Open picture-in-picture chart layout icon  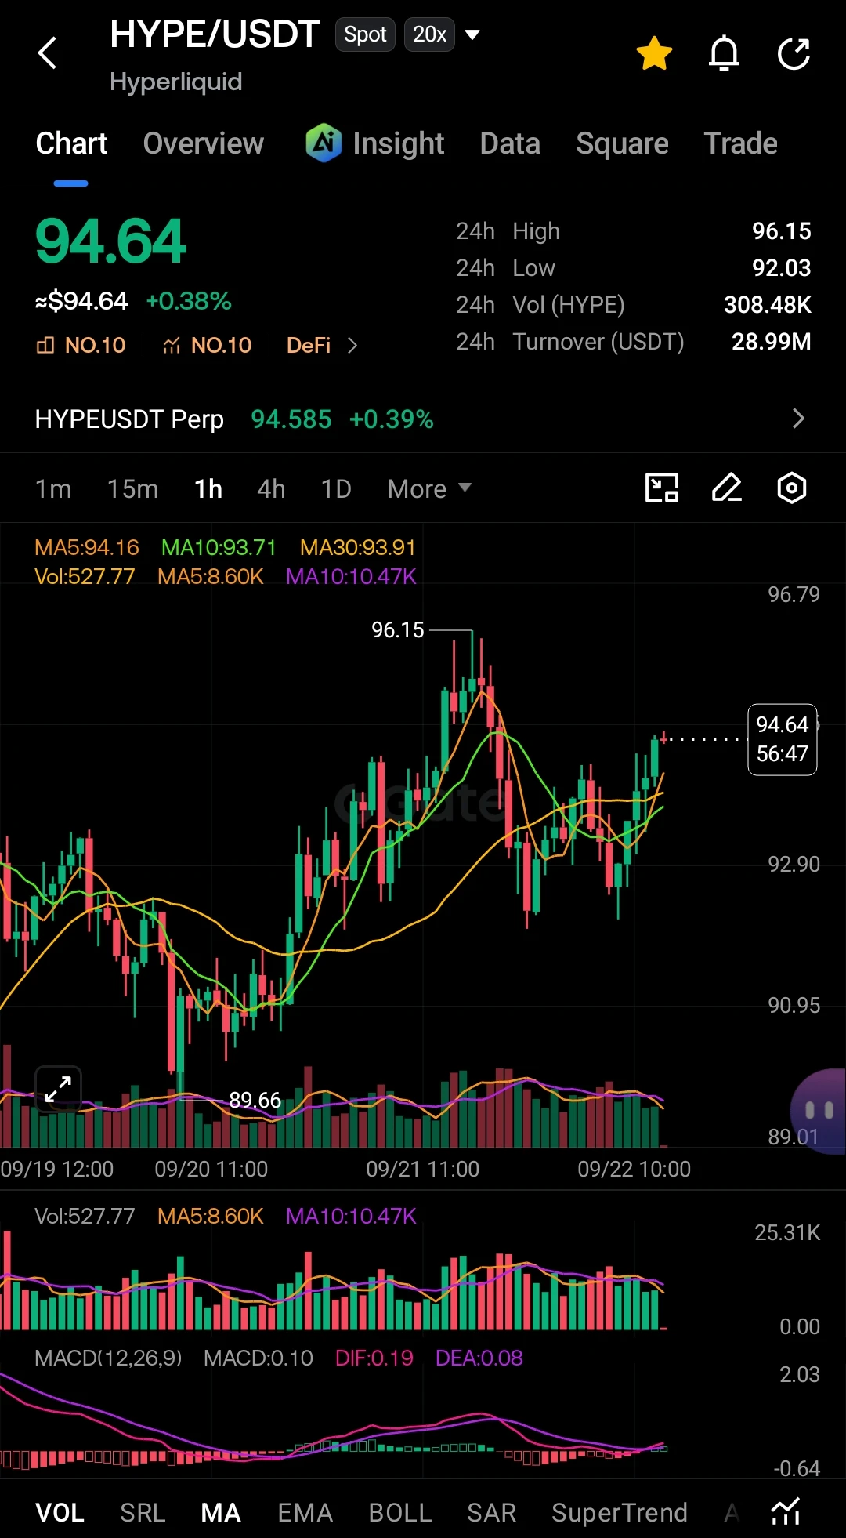pos(662,488)
